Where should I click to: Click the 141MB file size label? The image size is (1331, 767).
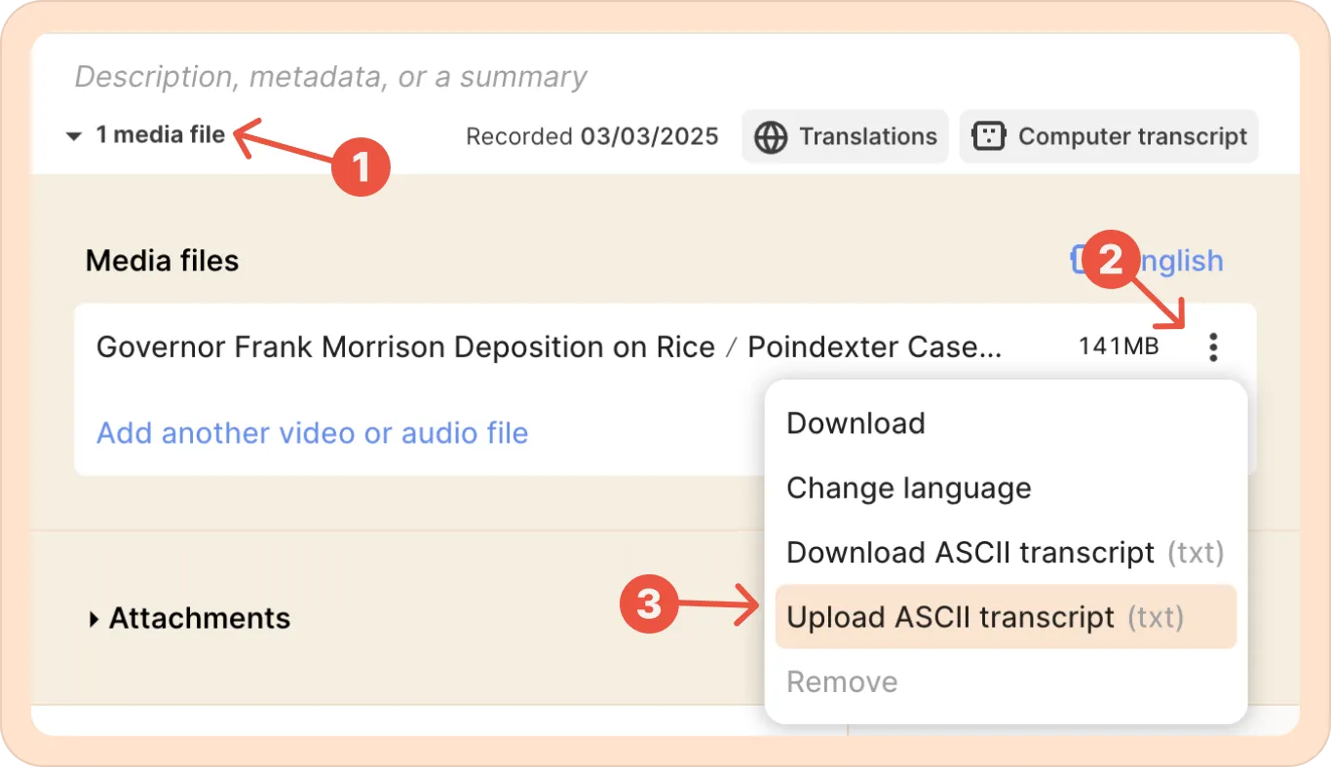click(1119, 347)
